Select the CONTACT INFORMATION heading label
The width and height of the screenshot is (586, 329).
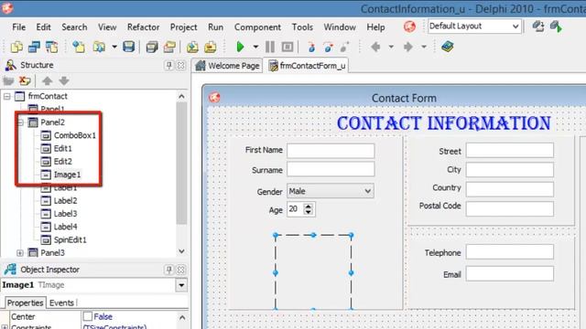pos(443,123)
